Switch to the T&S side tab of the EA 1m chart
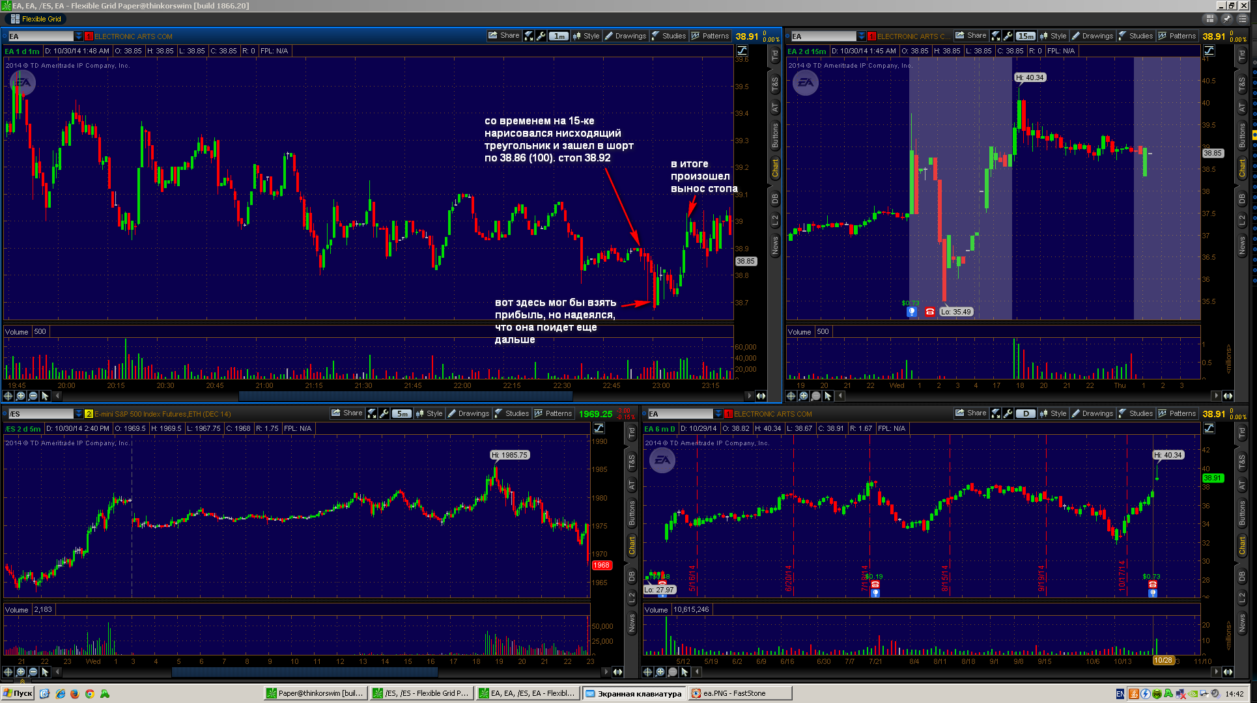Image resolution: width=1257 pixels, height=703 pixels. click(775, 83)
